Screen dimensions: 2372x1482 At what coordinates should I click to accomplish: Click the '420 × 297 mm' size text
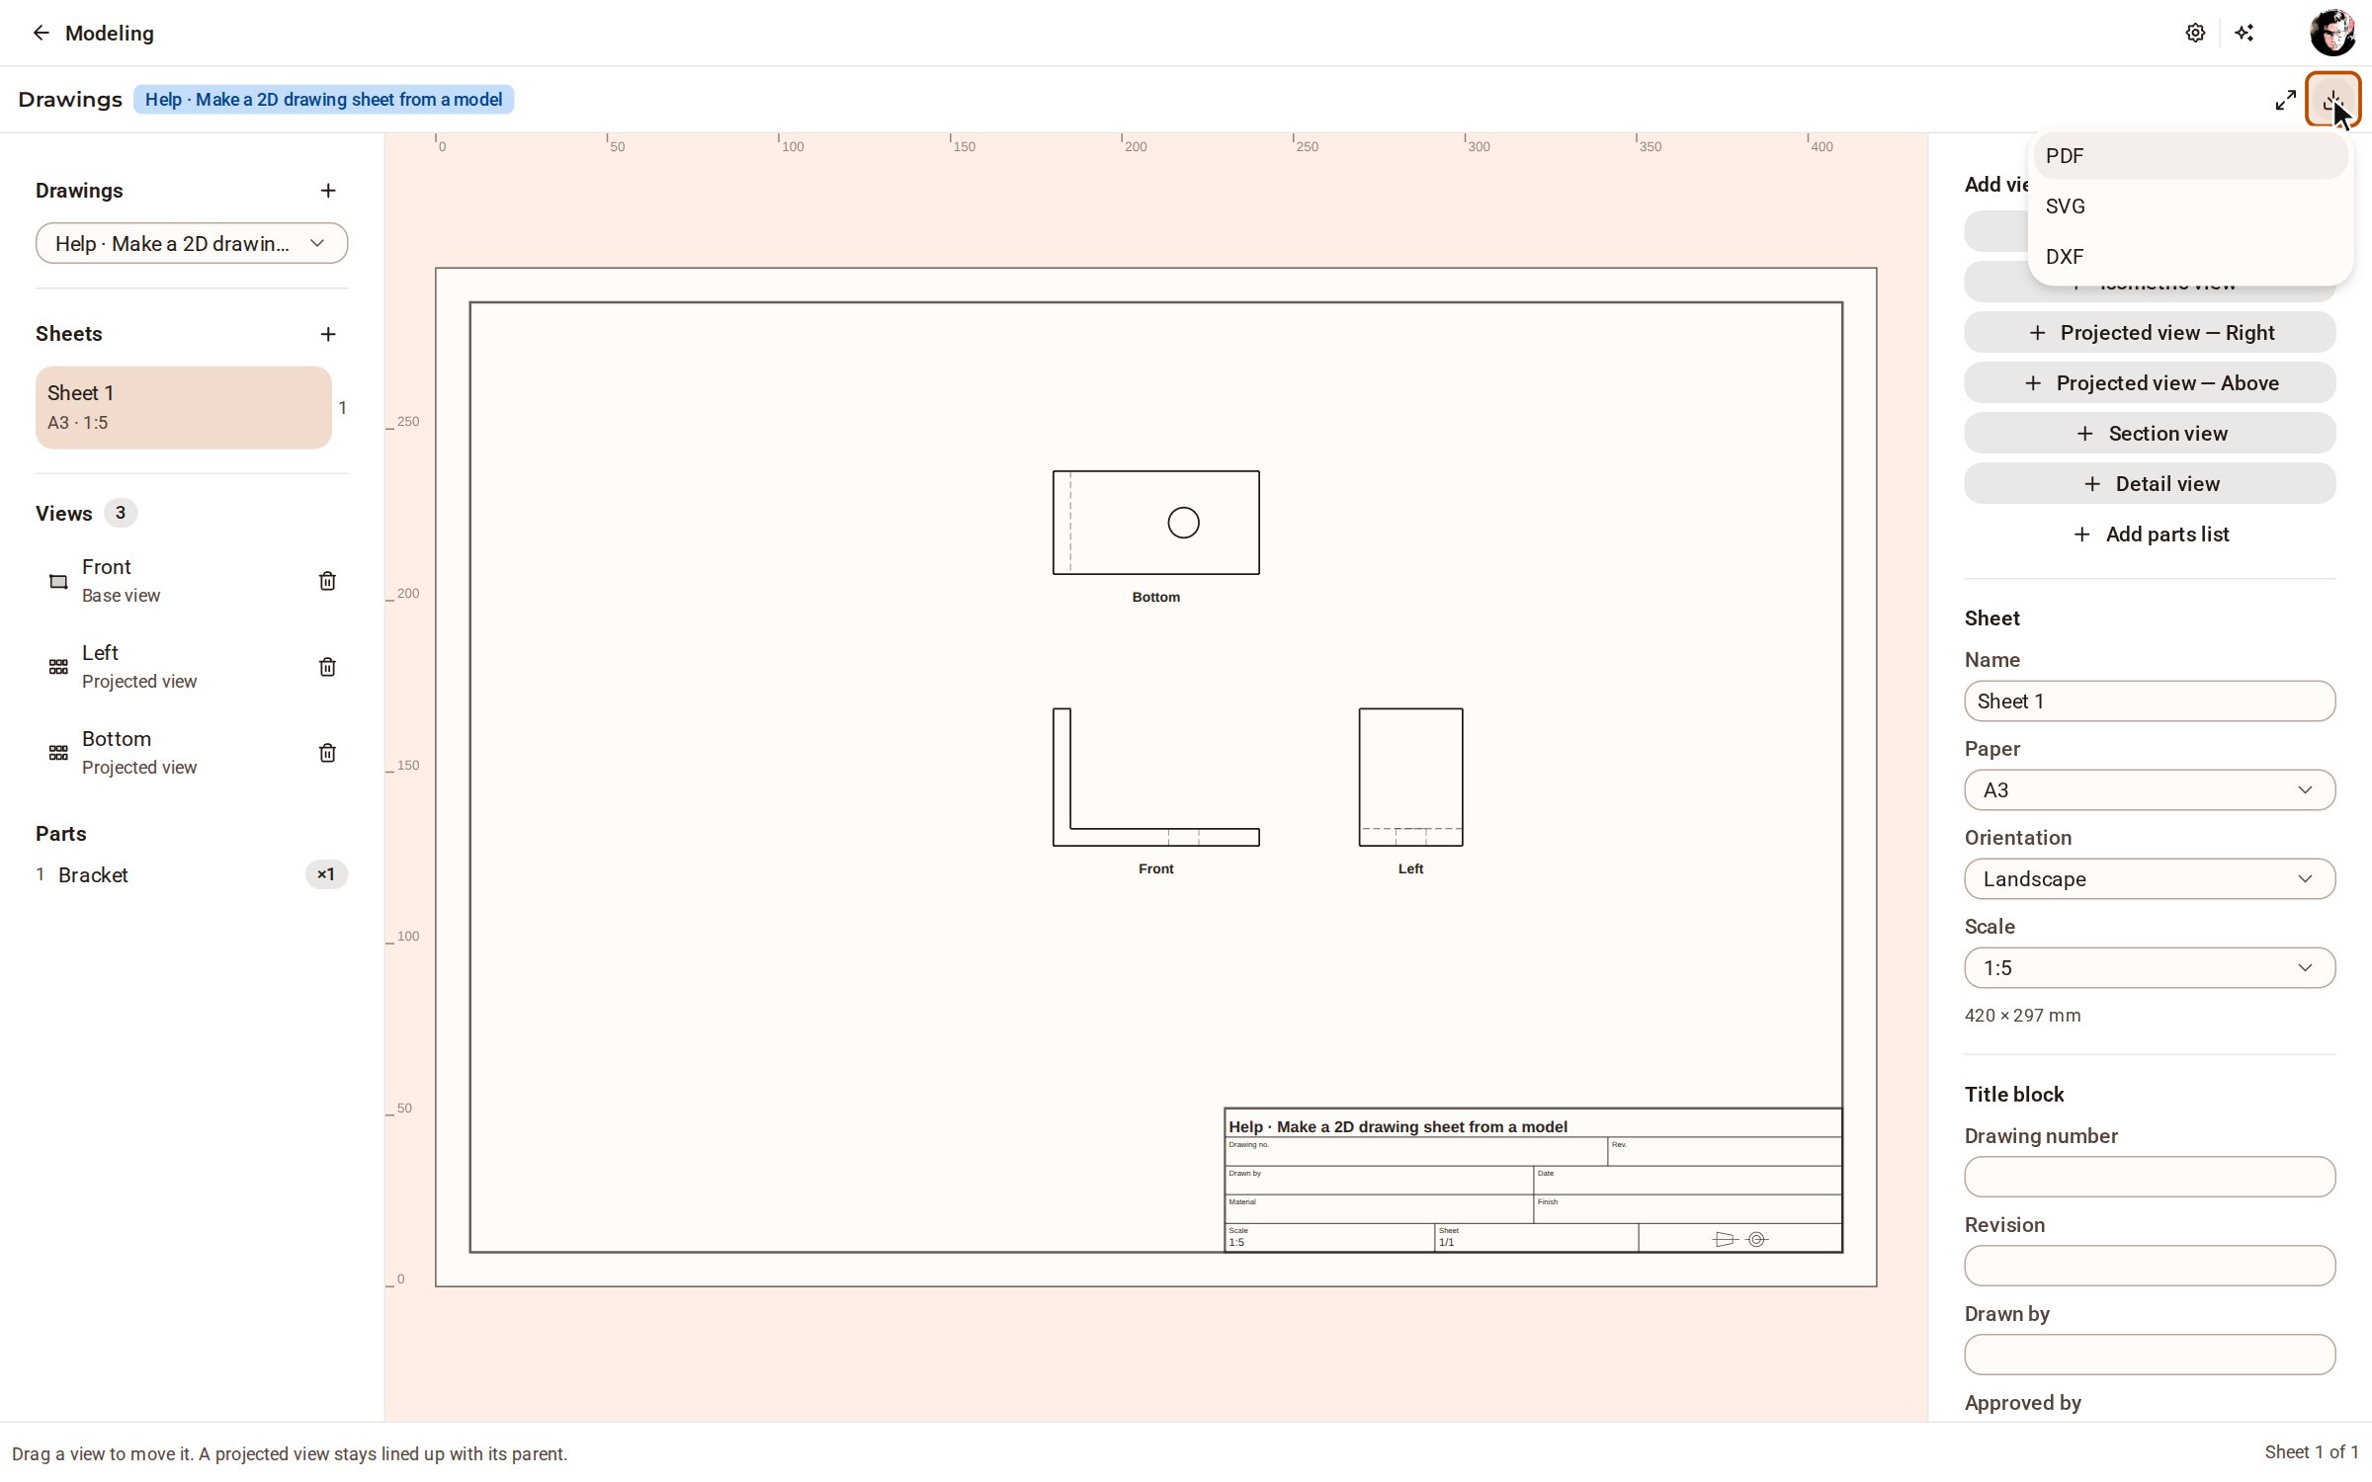[2022, 1016]
